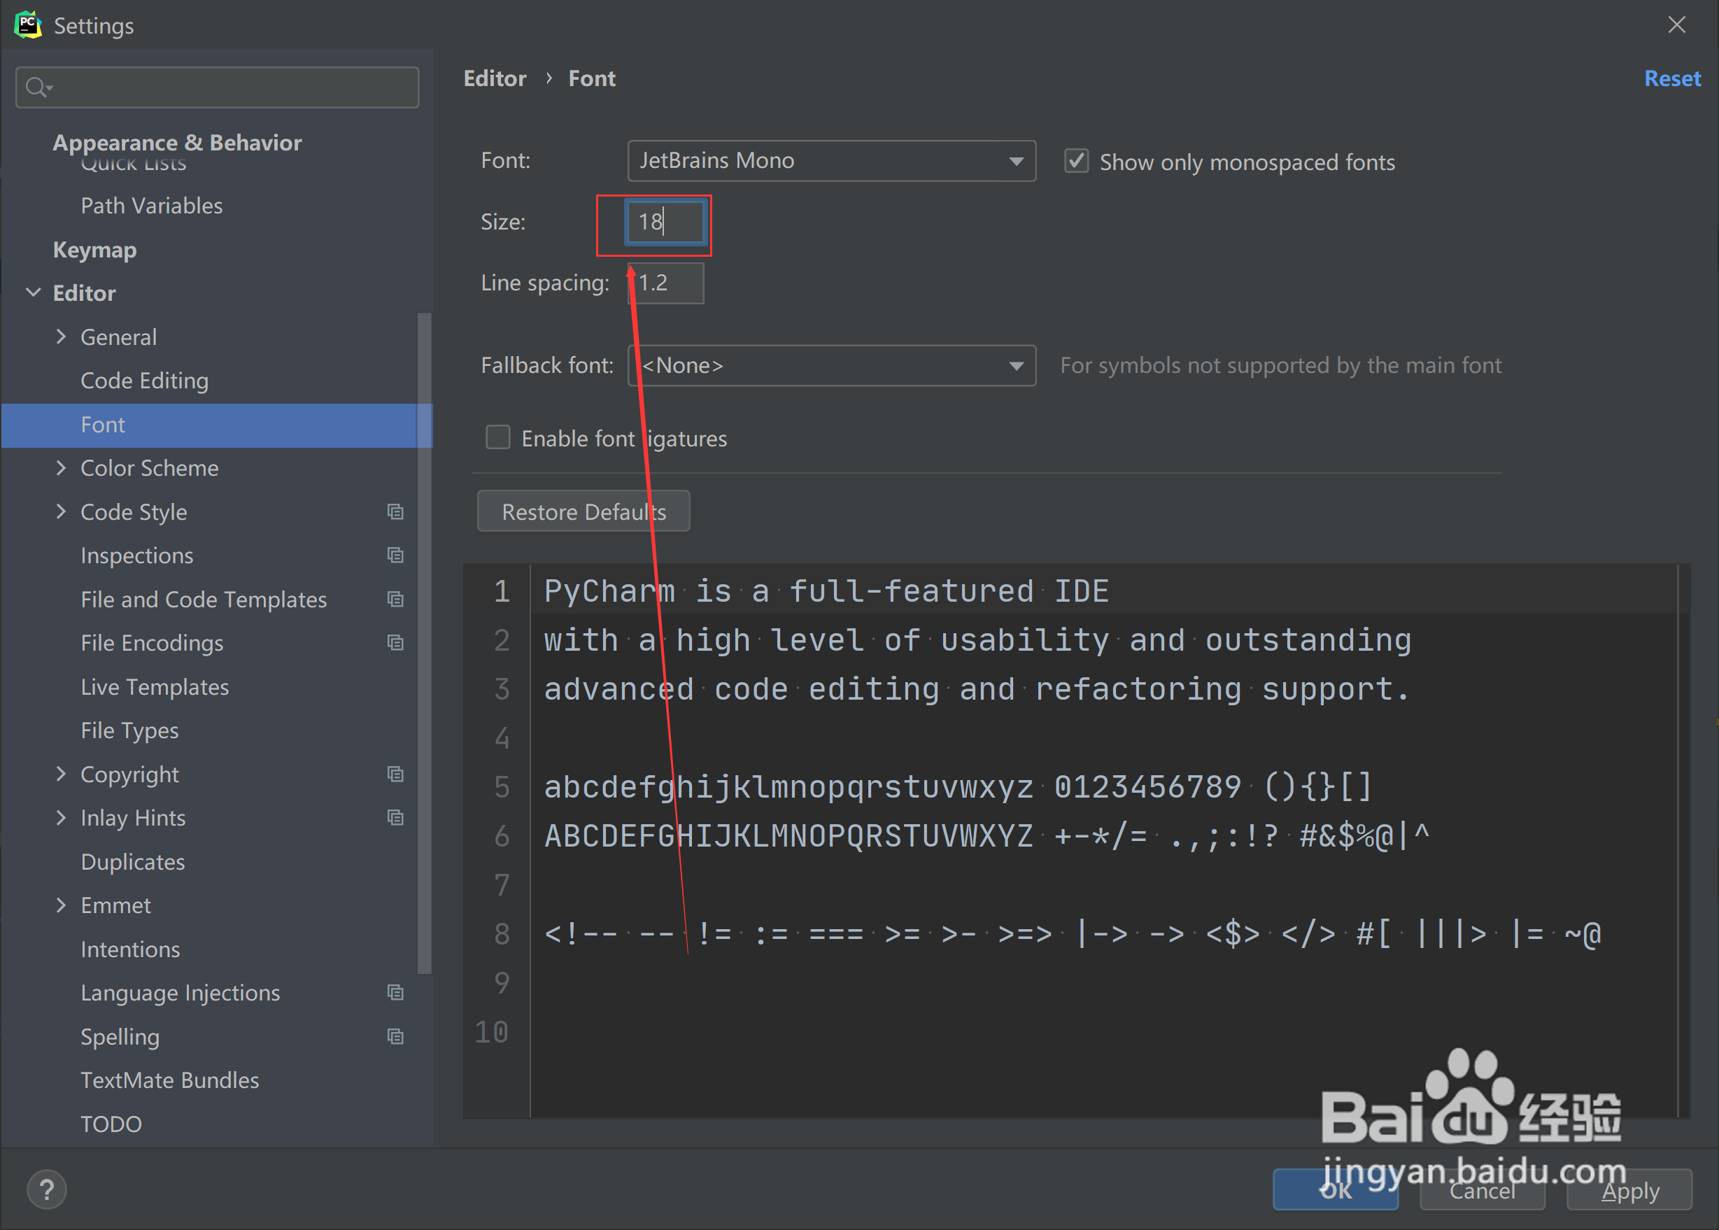This screenshot has height=1230, width=1719.
Task: Open the Fallback font dropdown
Action: [831, 366]
